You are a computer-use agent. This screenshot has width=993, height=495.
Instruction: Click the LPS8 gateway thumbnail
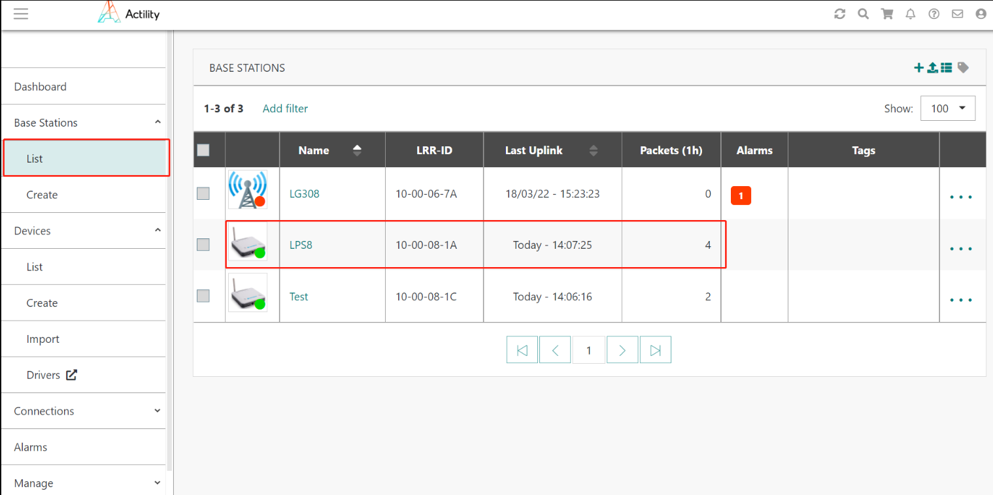click(248, 243)
